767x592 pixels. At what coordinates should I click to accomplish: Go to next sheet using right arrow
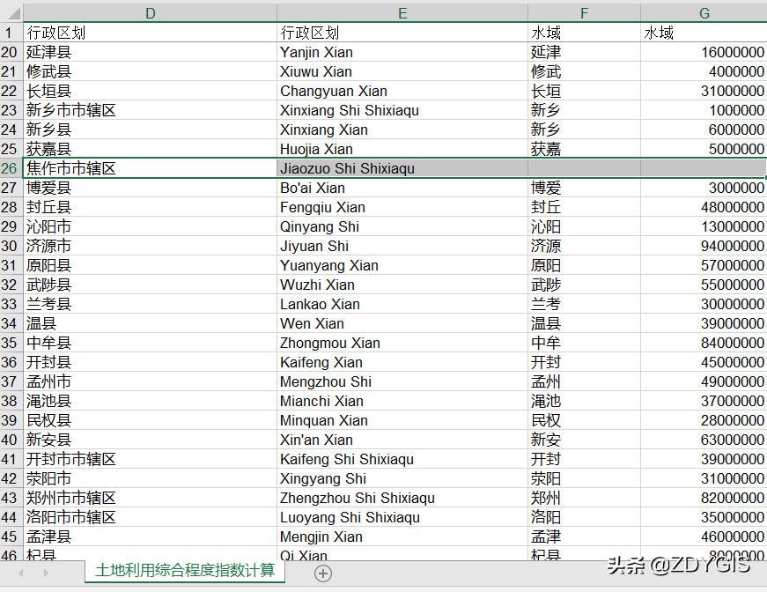46,573
